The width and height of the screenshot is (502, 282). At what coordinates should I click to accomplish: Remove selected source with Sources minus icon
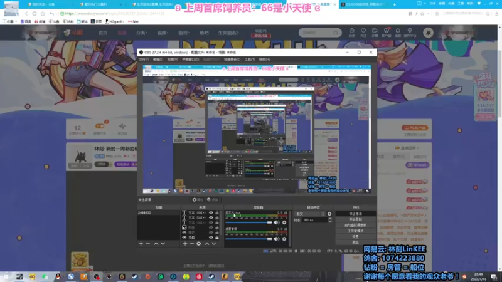click(x=192, y=244)
